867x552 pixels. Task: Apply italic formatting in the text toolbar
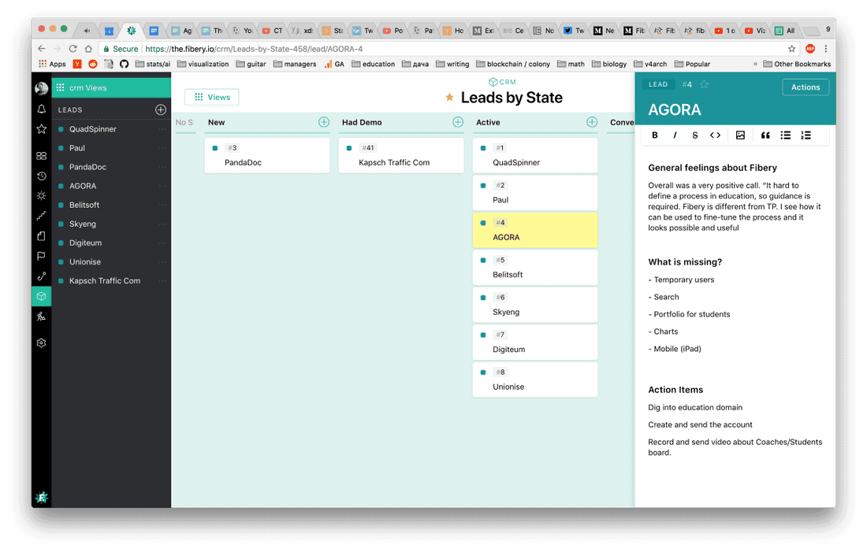point(676,135)
